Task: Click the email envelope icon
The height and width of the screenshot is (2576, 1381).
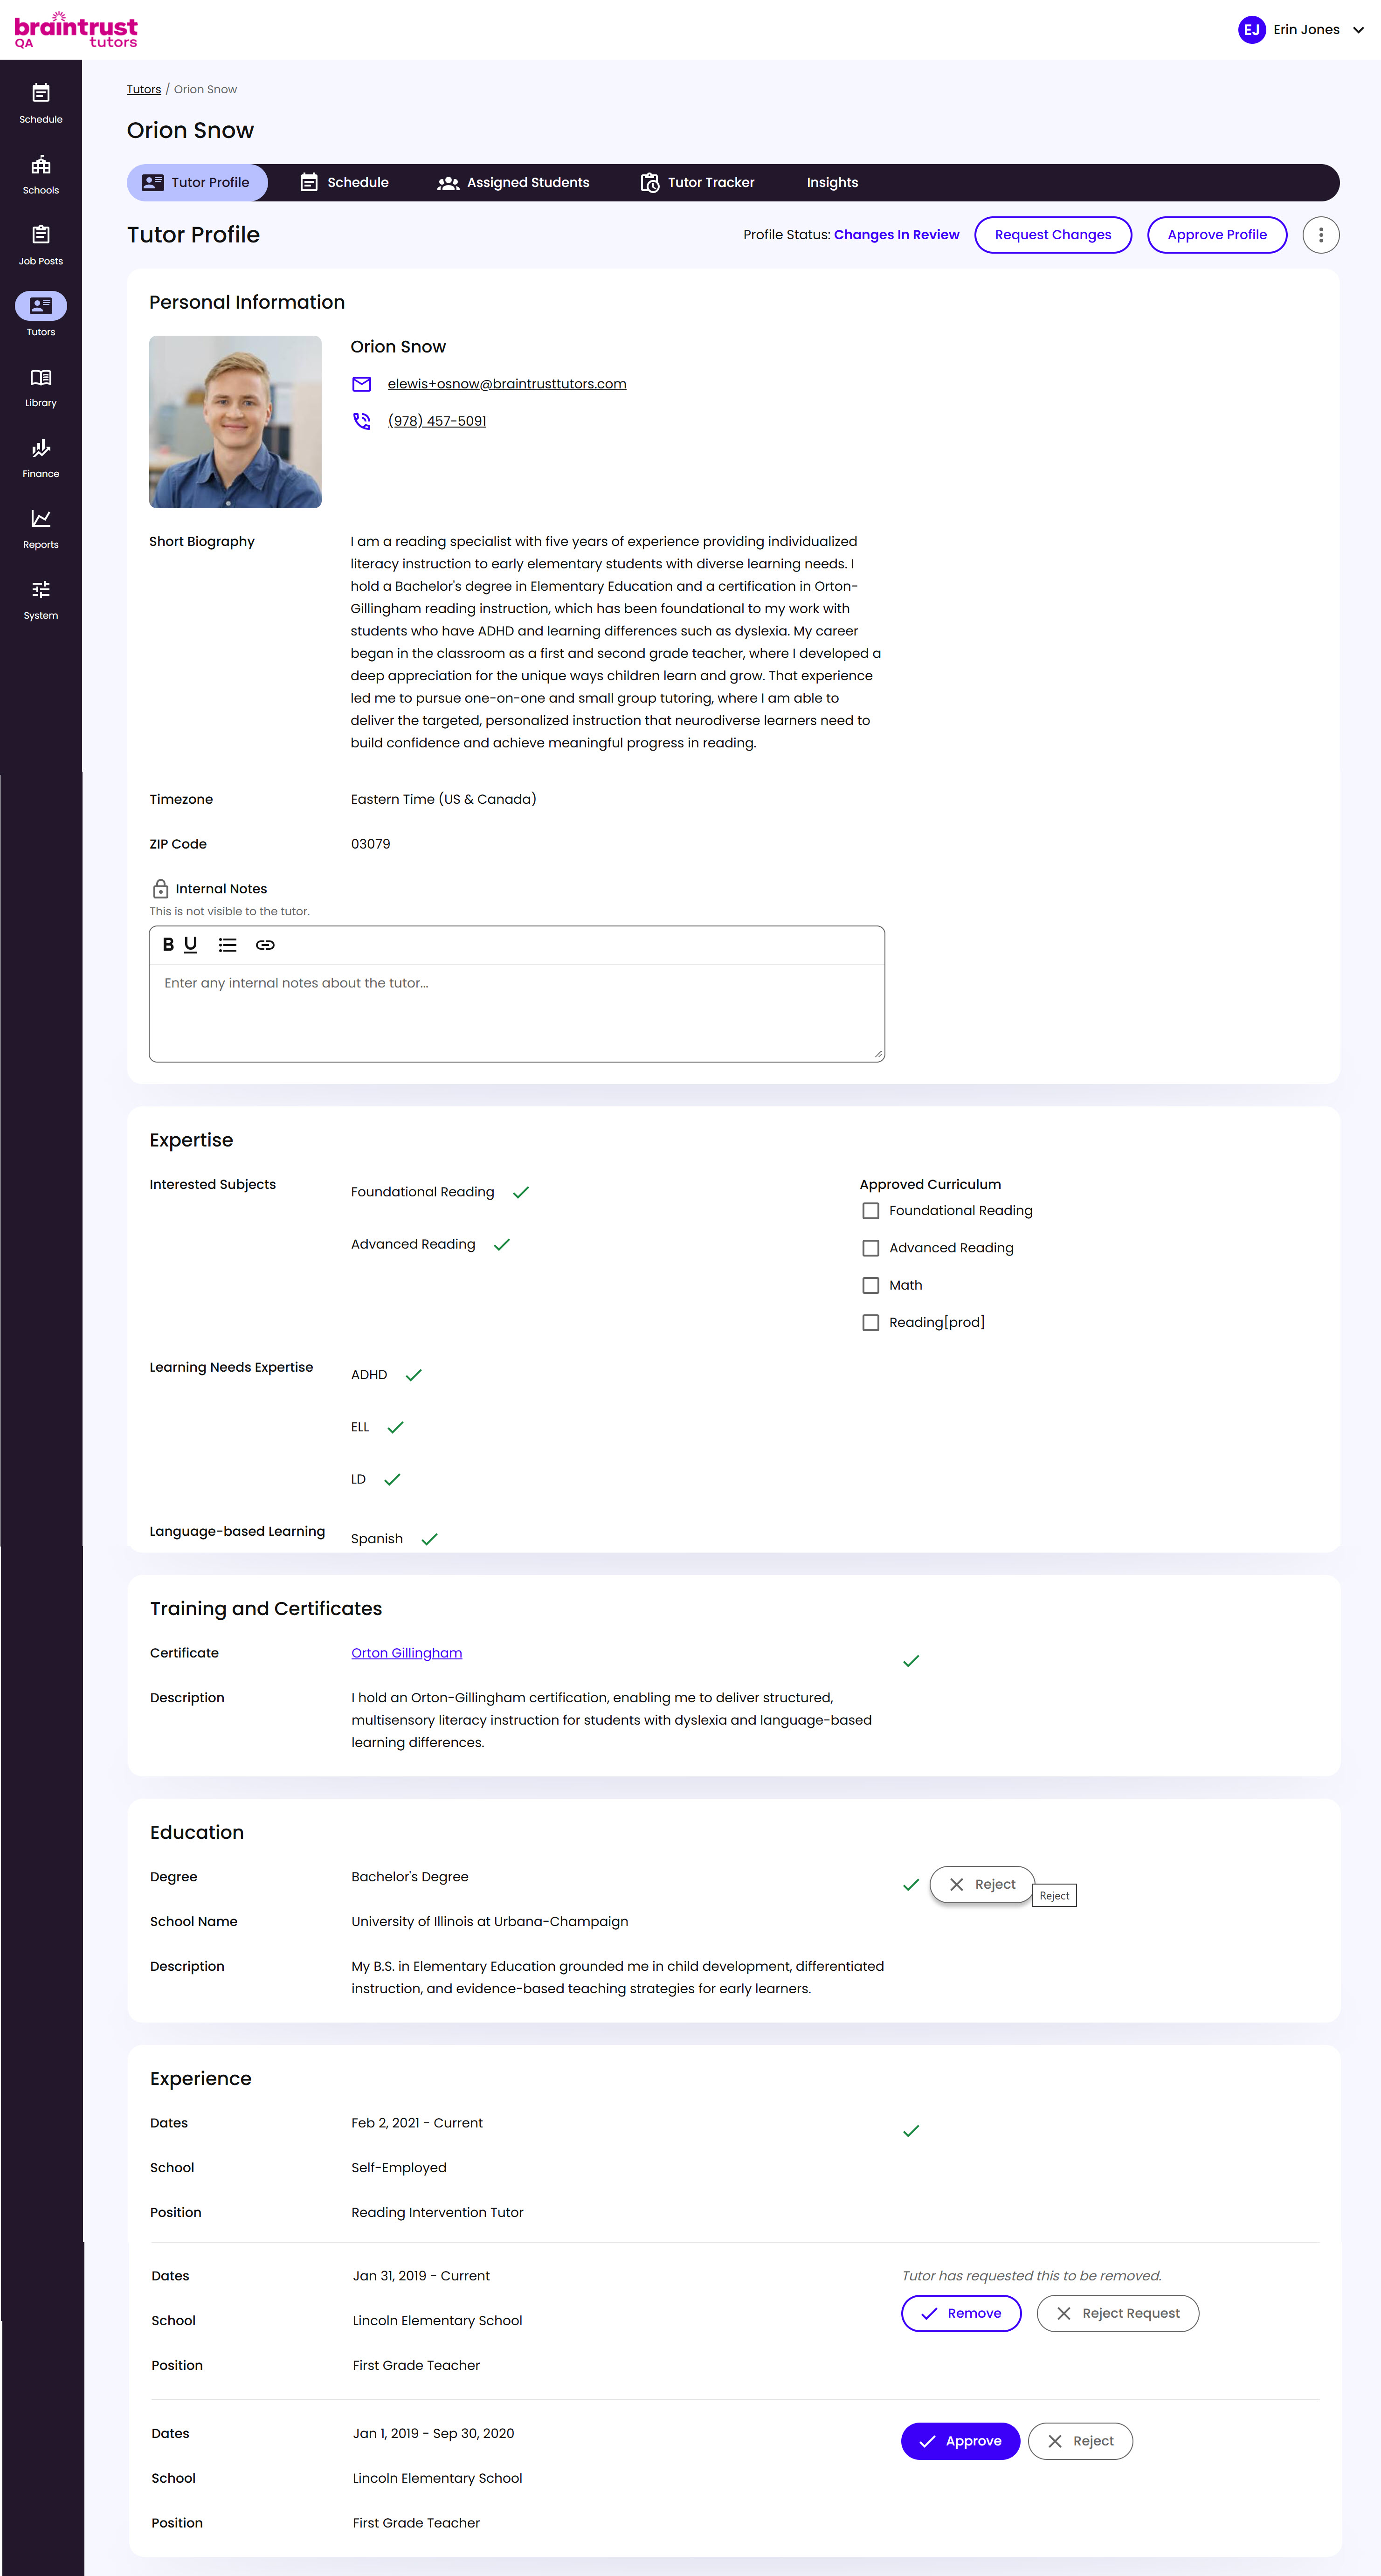Action: [x=362, y=384]
